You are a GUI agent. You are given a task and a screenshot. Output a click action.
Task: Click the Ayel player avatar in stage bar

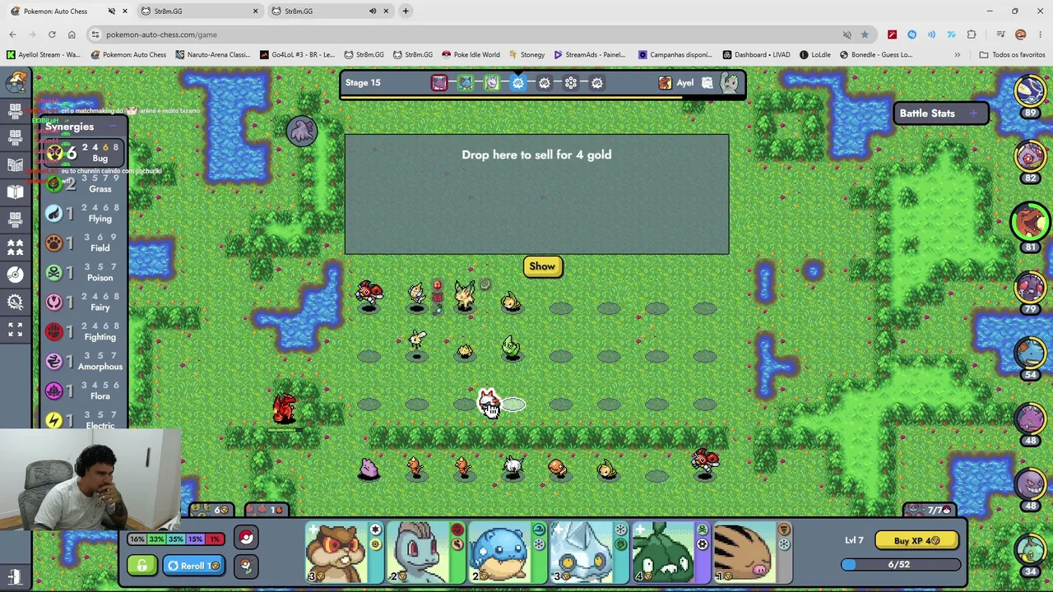665,82
